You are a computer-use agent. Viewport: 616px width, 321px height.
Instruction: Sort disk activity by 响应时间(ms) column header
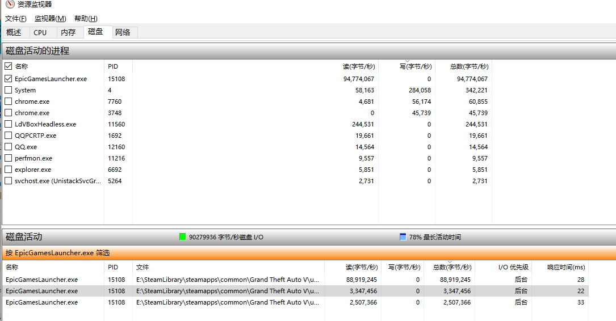(560, 267)
